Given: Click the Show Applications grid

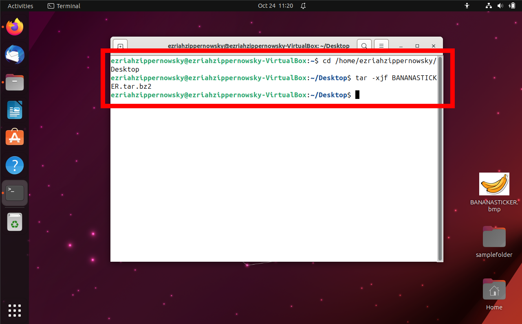Looking at the screenshot, I should pos(15,311).
